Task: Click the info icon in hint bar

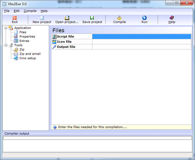Action: click(x=55, y=127)
